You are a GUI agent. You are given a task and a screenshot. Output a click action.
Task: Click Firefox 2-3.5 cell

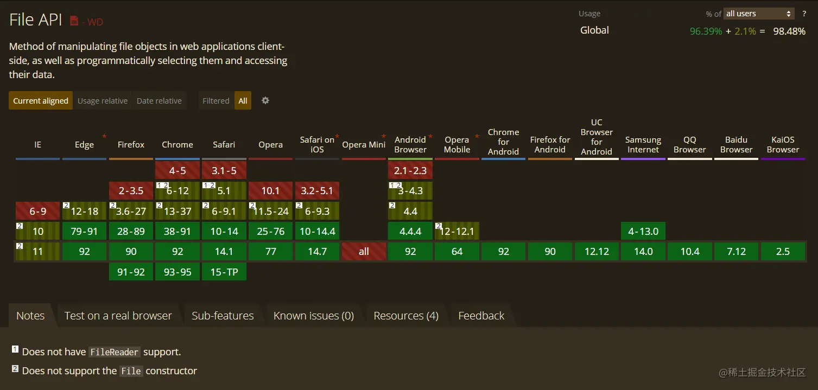point(131,190)
